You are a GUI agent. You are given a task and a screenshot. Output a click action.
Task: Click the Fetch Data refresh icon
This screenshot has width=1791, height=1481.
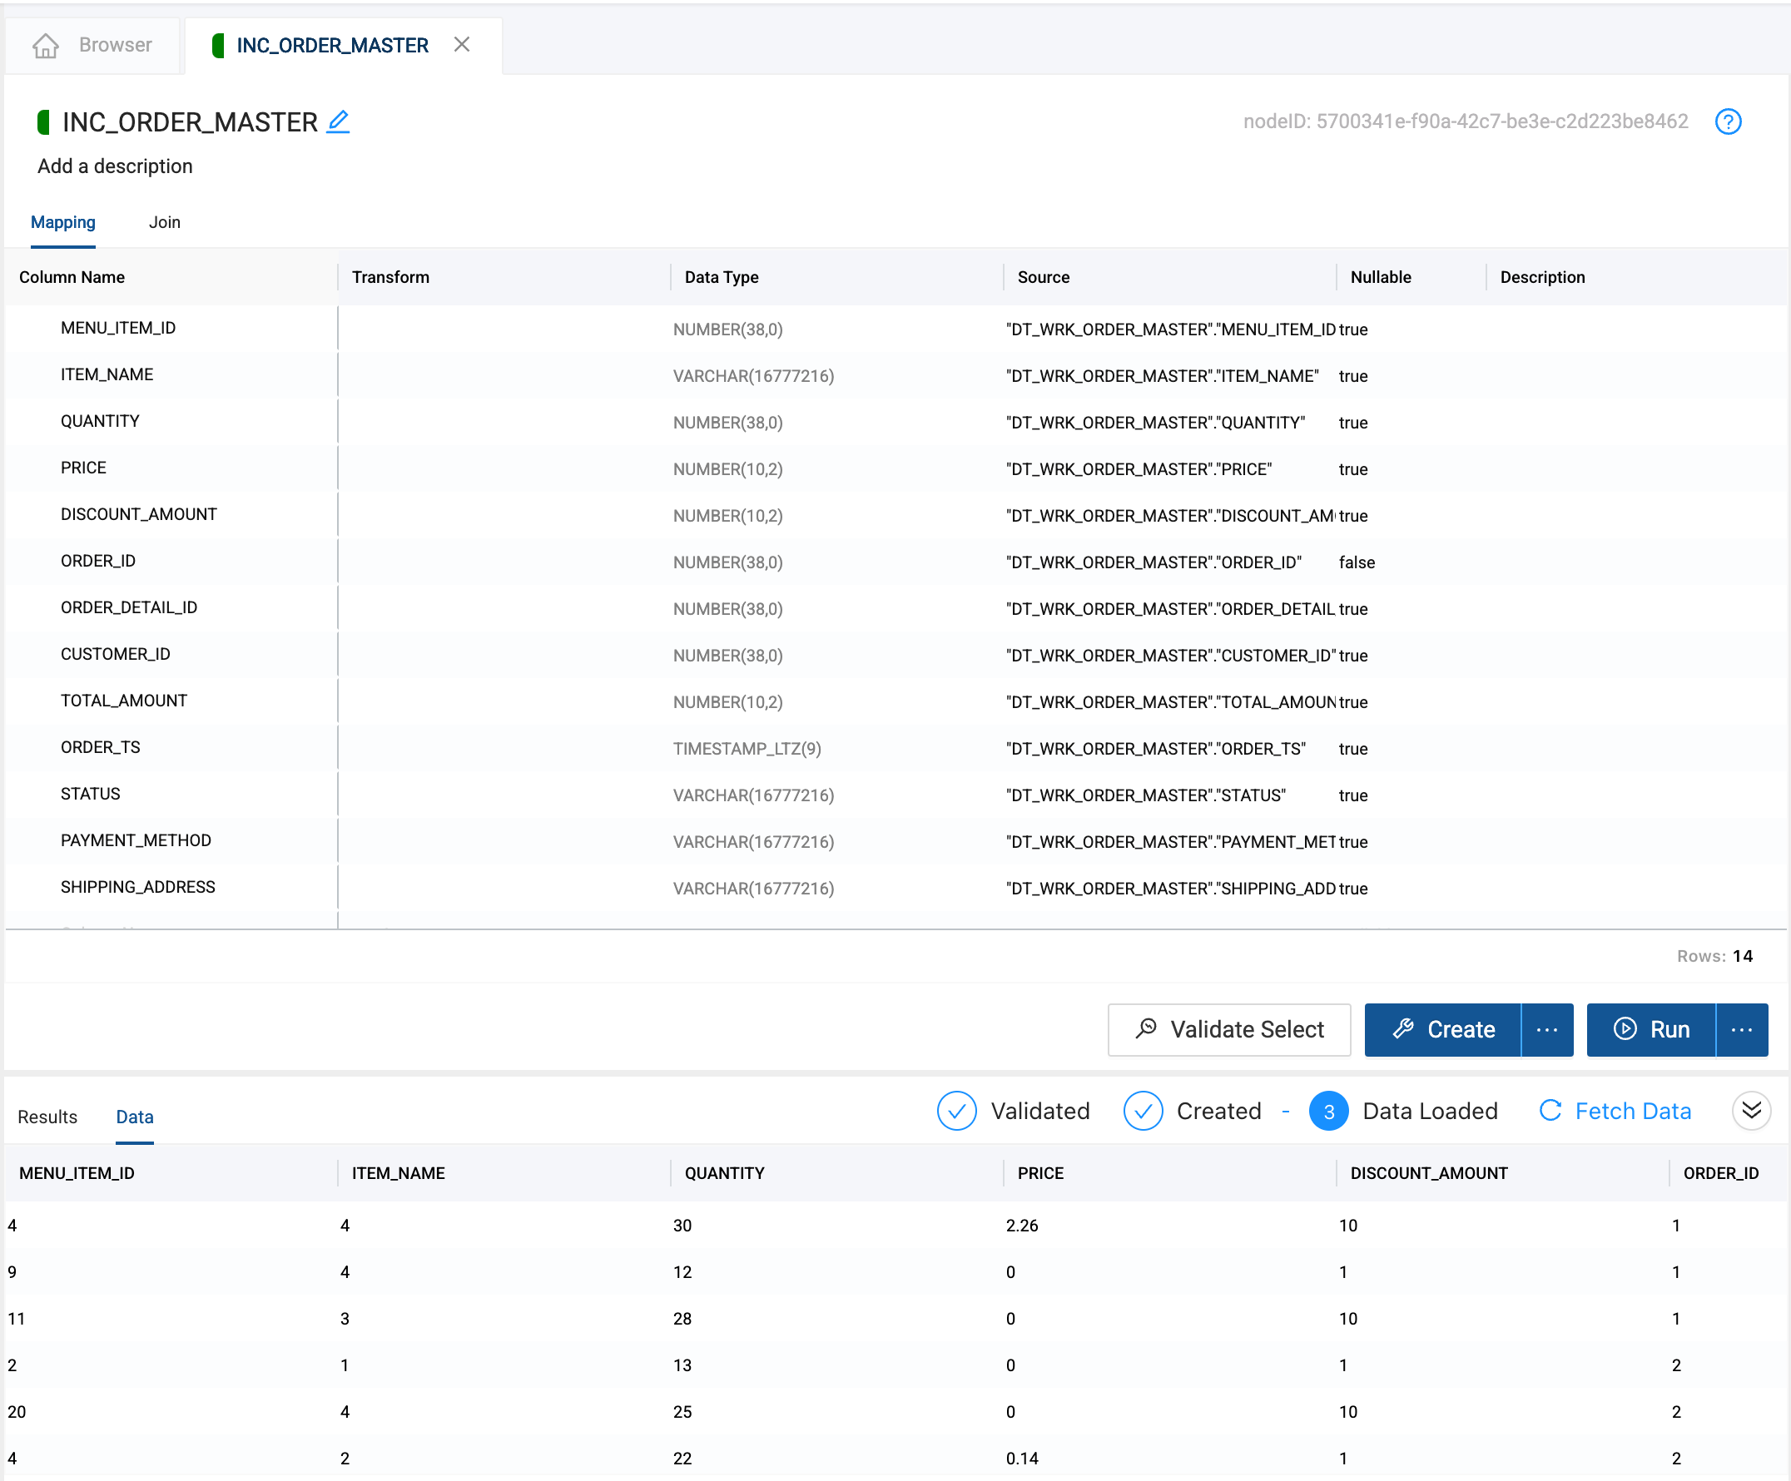(1550, 1110)
